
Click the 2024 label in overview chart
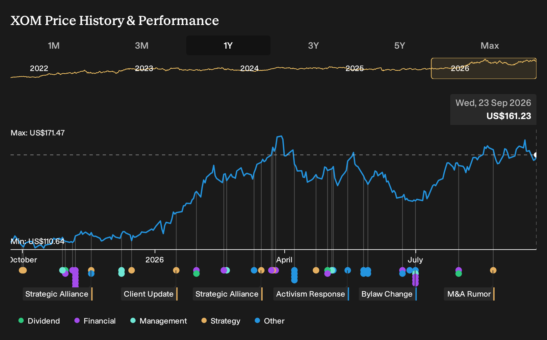[249, 68]
